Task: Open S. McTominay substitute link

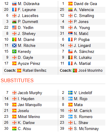Action: click(x=86, y=129)
